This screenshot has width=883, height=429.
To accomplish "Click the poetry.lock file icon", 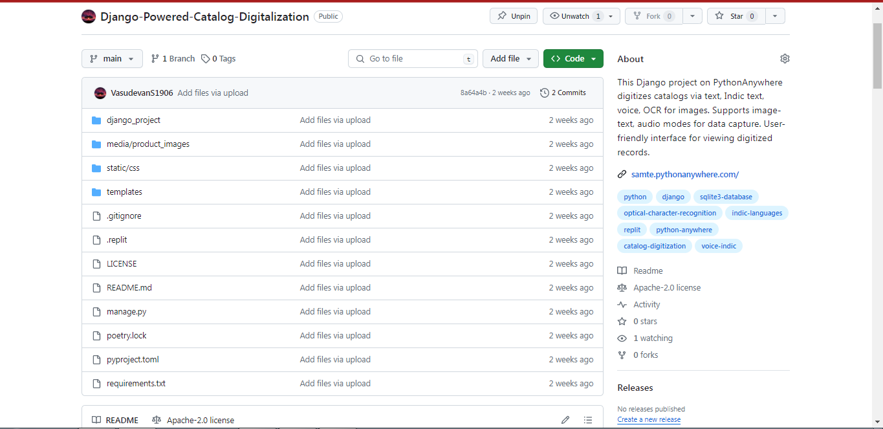I will [96, 336].
